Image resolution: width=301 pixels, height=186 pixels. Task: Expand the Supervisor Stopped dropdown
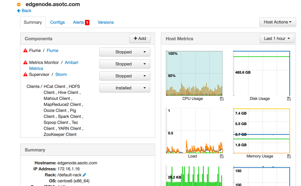125,76
